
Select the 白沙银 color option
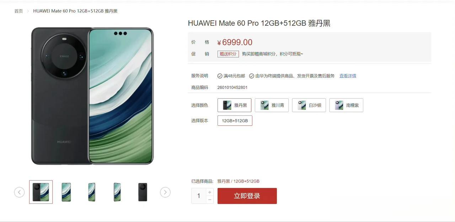(x=309, y=105)
